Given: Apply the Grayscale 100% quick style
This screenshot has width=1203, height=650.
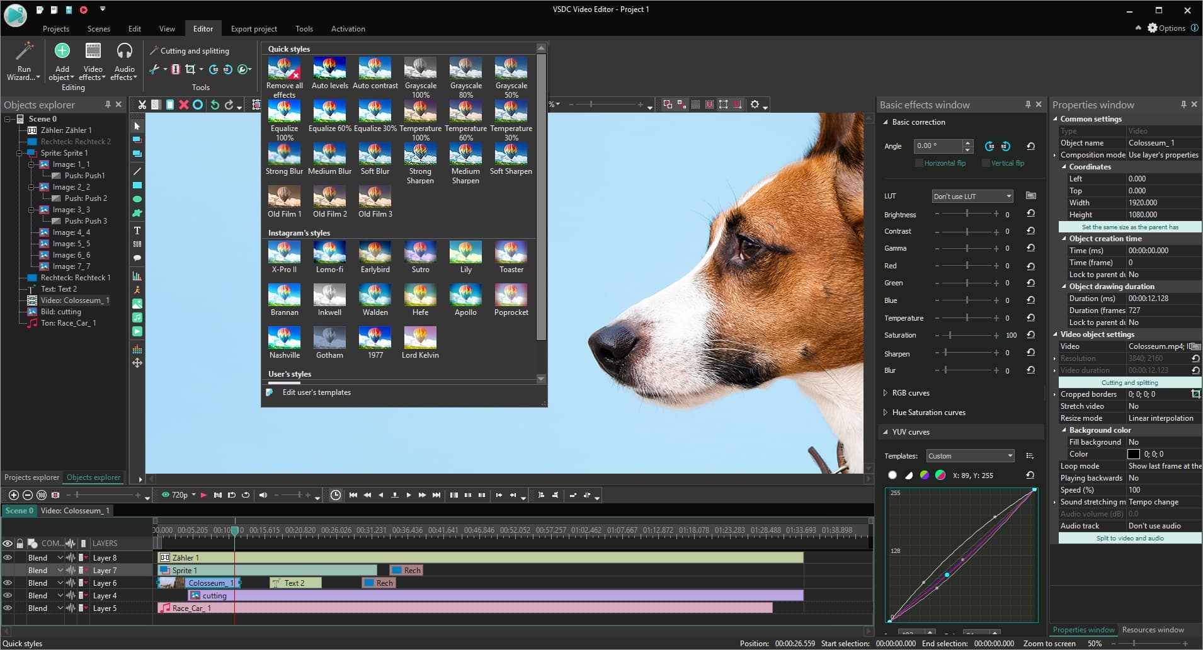Looking at the screenshot, I should 420,77.
